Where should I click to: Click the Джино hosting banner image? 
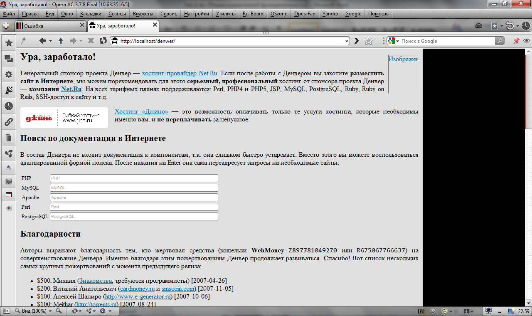(x=64, y=118)
